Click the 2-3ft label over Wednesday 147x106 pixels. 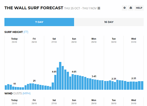[134, 78]
